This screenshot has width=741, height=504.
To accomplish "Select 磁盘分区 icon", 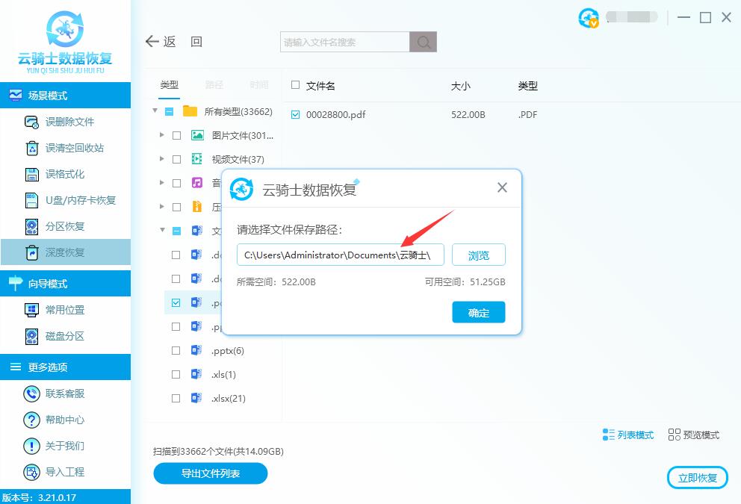I will [x=31, y=336].
